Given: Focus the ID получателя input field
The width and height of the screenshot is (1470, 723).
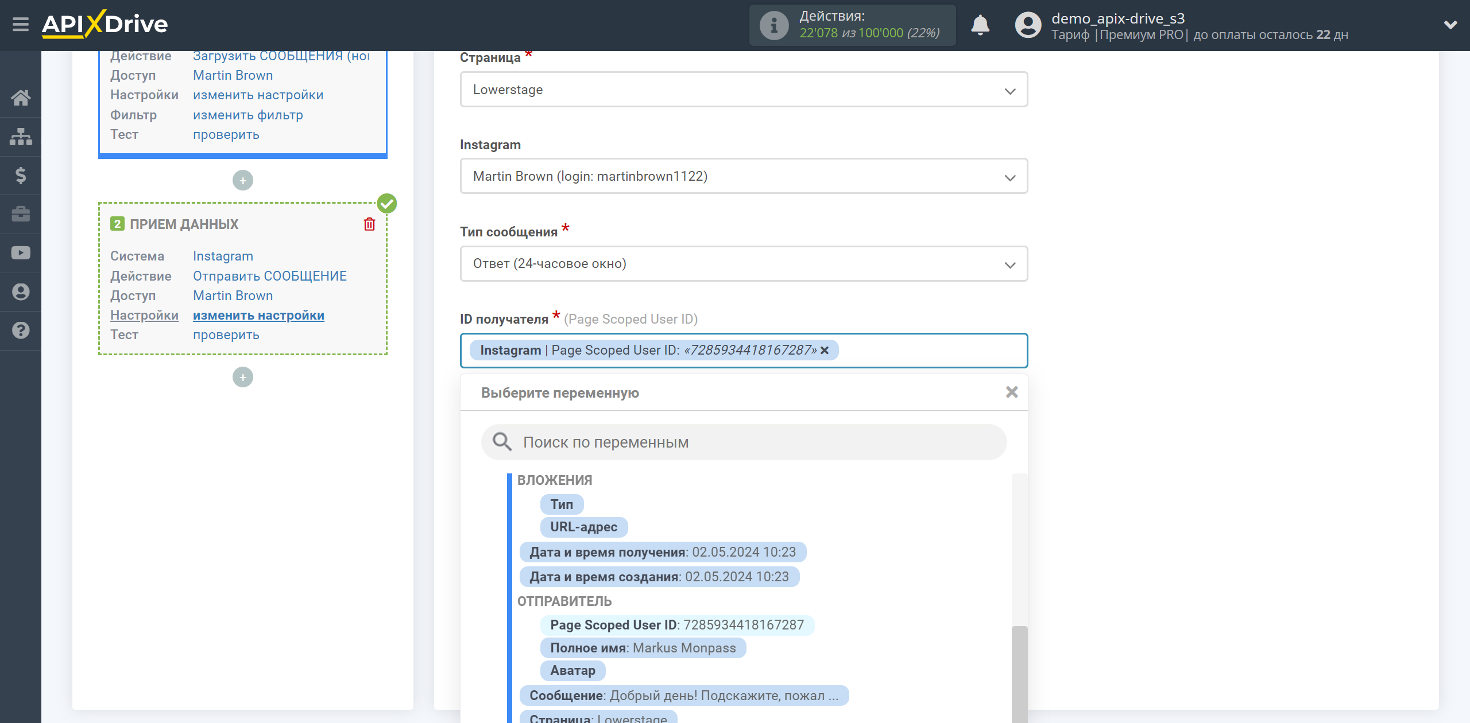Looking at the screenshot, I should pyautogui.click(x=744, y=351).
